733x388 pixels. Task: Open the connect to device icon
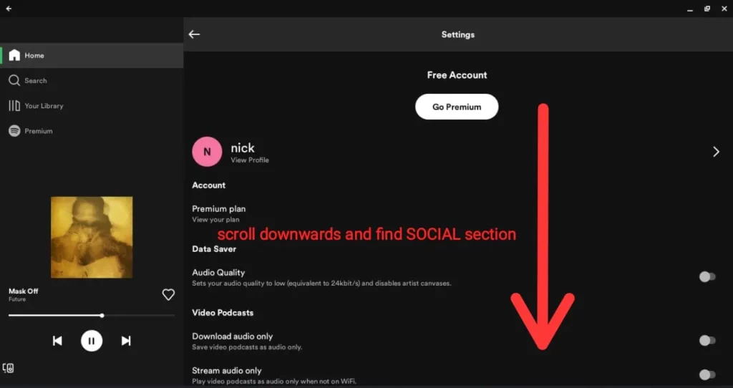tap(8, 368)
